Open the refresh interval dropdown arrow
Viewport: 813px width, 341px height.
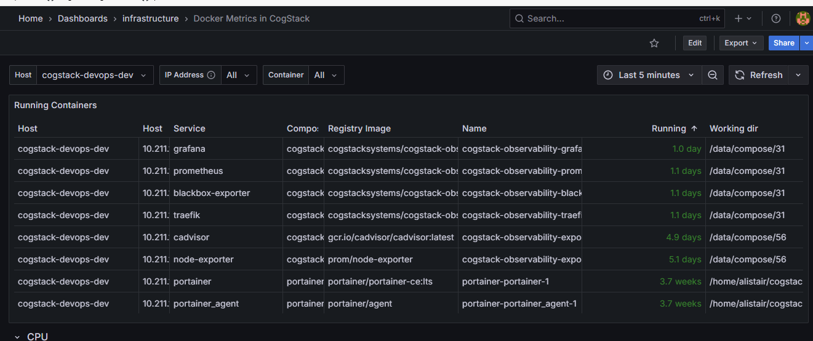pyautogui.click(x=798, y=75)
